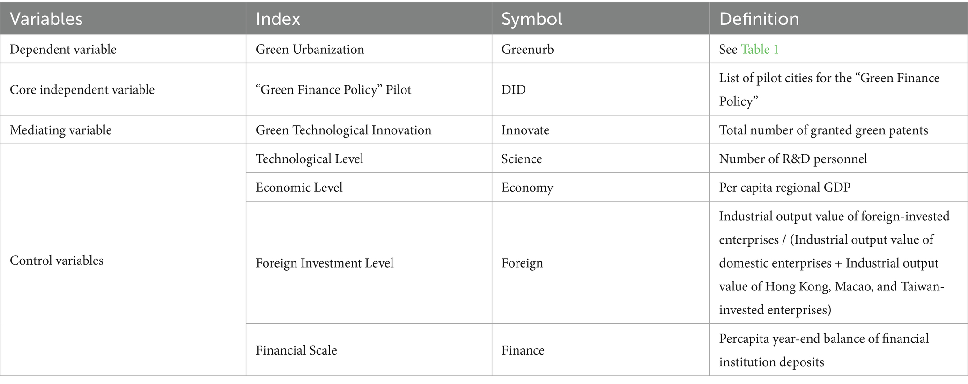Screen dimensions: 968x384
Task: Click the Green Urbanization index cell
Action: (x=310, y=50)
